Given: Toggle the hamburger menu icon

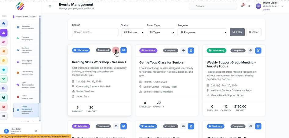Looking at the screenshot, I should (x=50, y=6).
